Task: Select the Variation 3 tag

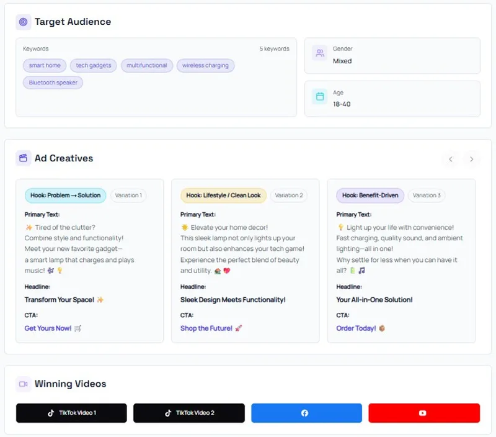Action: pyautogui.click(x=427, y=196)
